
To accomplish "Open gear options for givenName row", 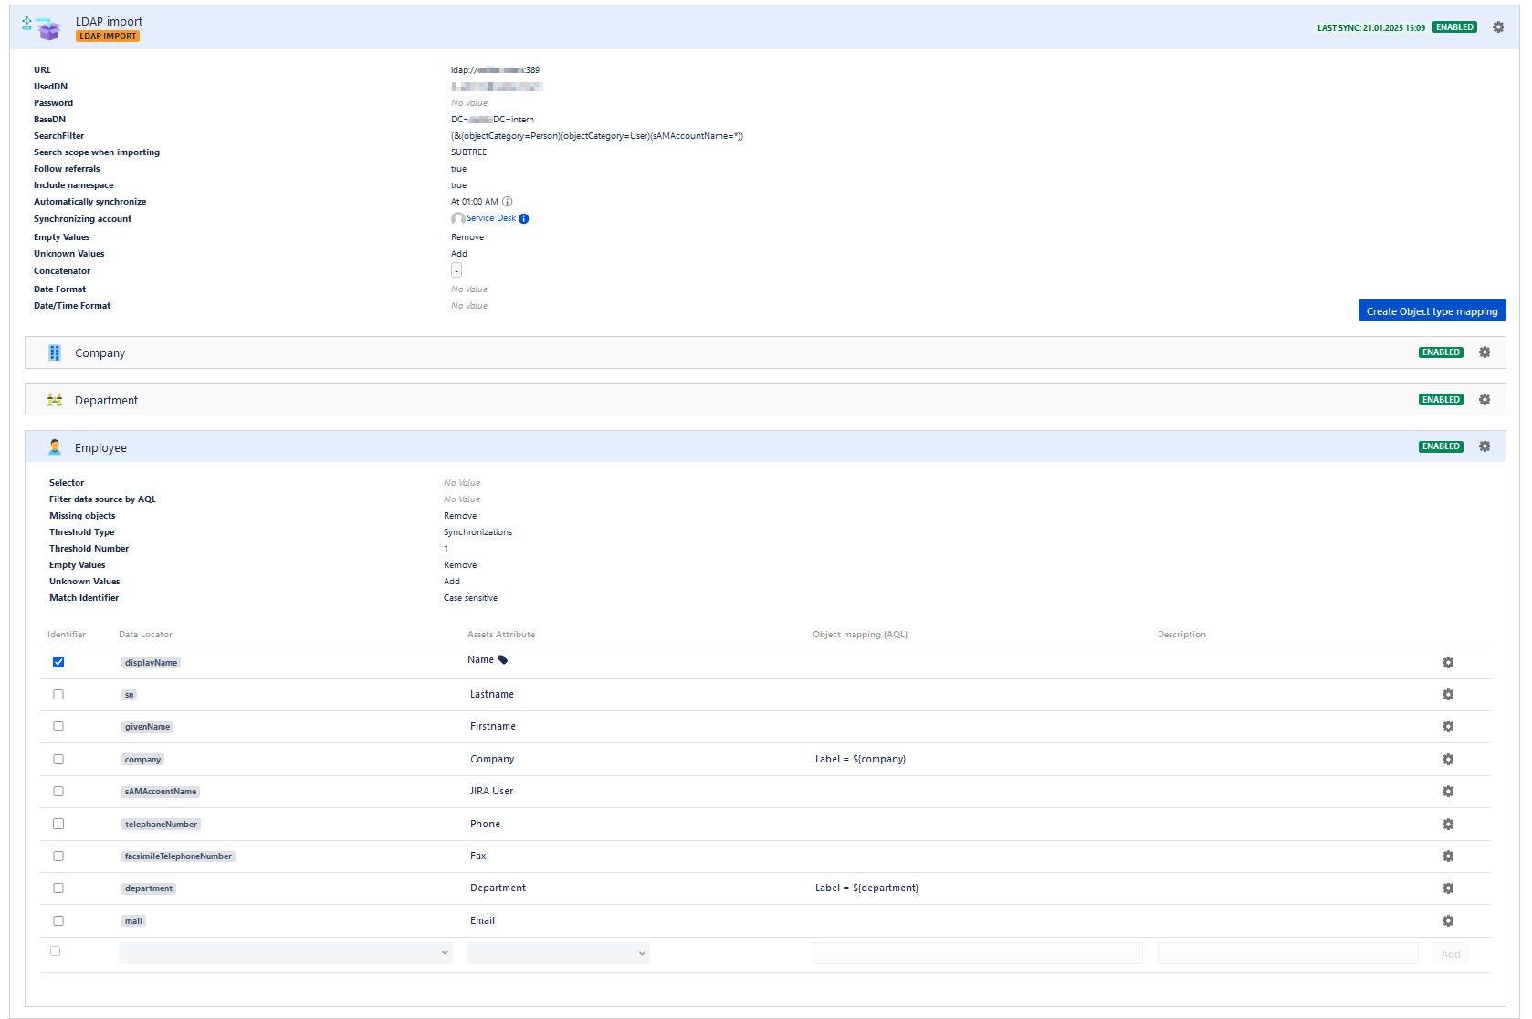I will (x=1448, y=727).
